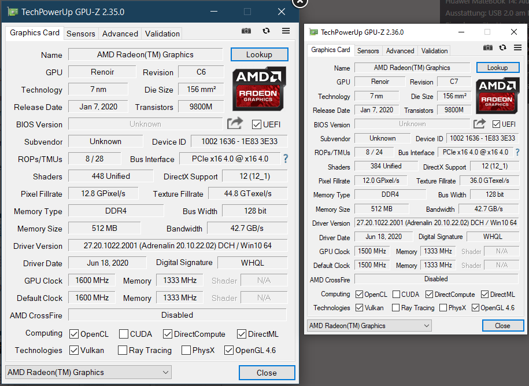Click Lookup button in GPU-Z 2.35.0
This screenshot has height=386, width=529.
click(259, 55)
